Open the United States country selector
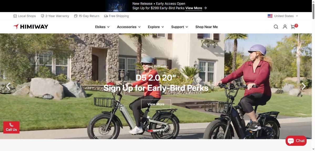Image resolution: width=315 pixels, height=151 pixels. [283, 16]
